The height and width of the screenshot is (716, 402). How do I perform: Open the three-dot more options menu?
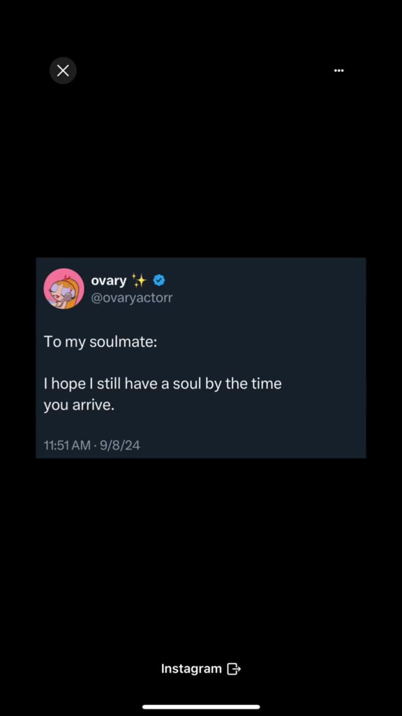click(338, 71)
